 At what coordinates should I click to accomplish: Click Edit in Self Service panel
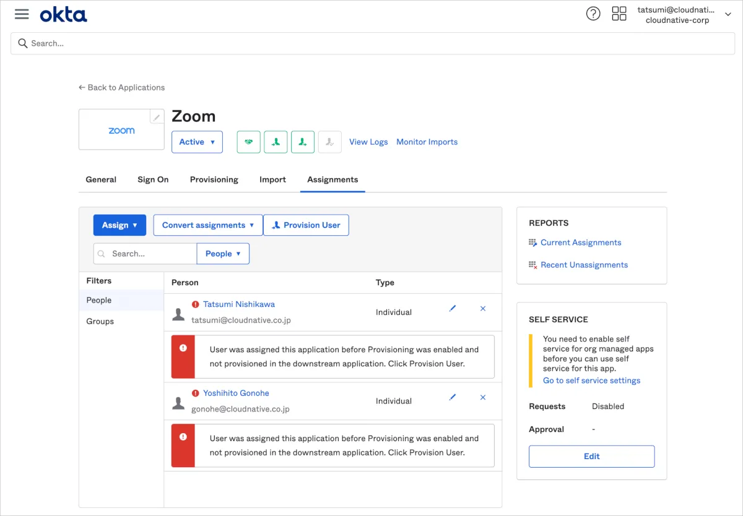click(591, 456)
